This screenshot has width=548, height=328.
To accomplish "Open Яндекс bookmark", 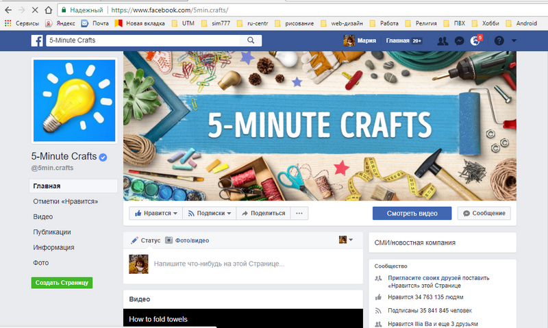I will (60, 23).
